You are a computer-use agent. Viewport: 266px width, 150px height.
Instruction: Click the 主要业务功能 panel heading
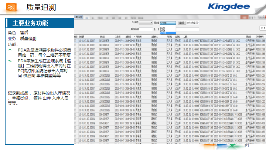tap(30, 23)
